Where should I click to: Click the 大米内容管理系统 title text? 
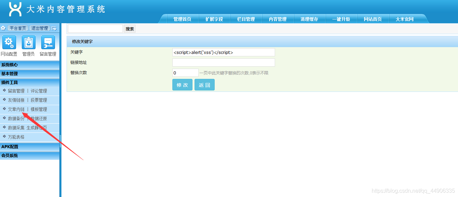[x=66, y=9]
